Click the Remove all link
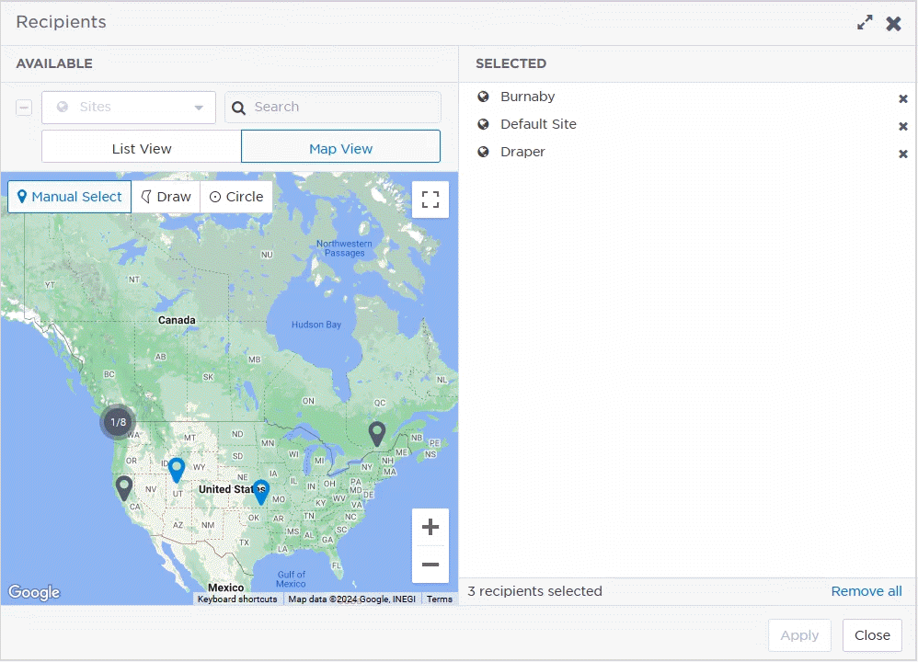Image resolution: width=918 pixels, height=662 pixels. [866, 591]
